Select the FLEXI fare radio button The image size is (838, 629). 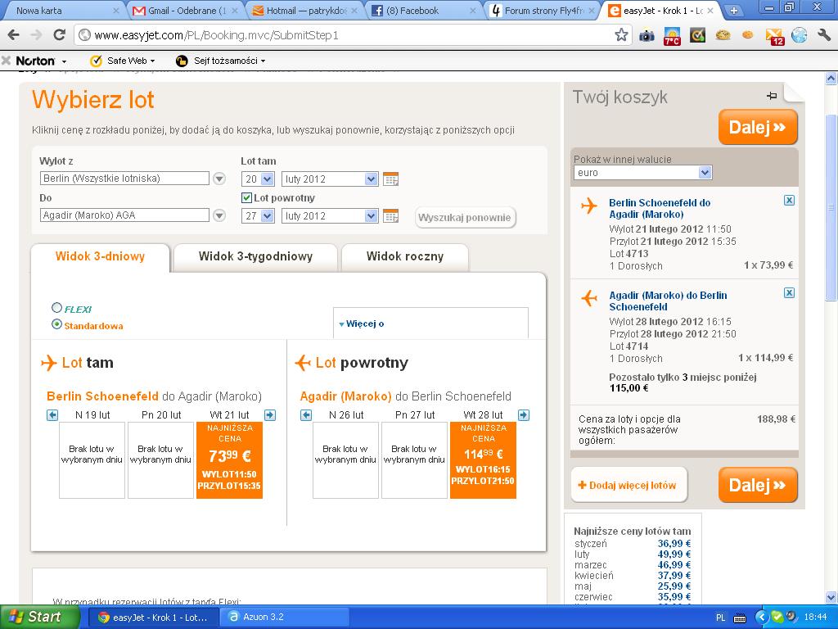pyautogui.click(x=56, y=308)
